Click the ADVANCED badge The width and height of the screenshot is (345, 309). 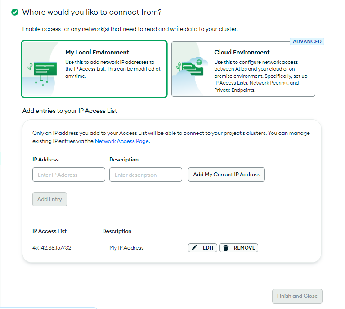[307, 41]
